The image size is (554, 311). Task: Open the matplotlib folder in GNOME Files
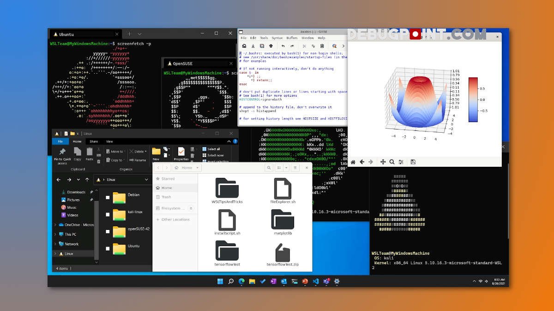[283, 223]
